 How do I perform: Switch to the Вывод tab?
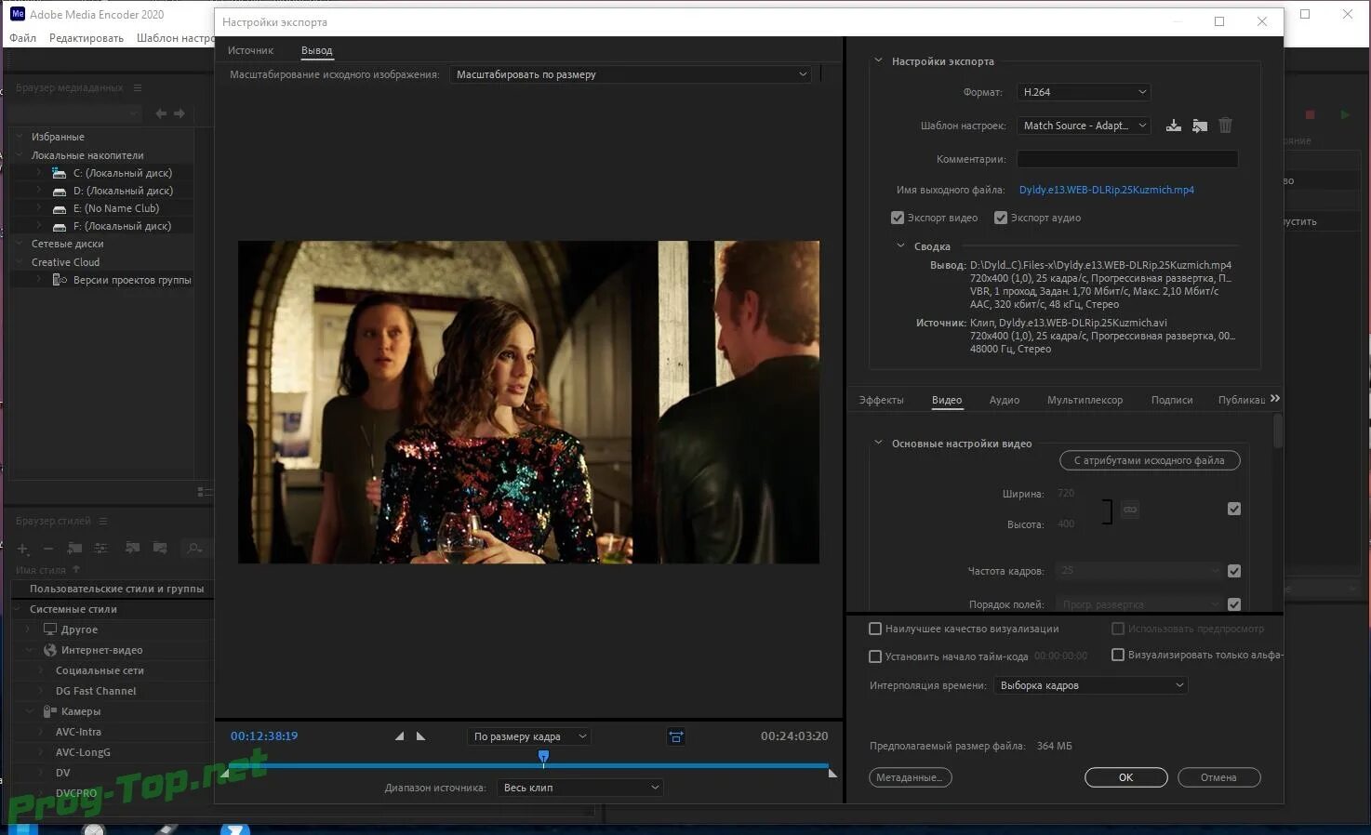(x=316, y=50)
